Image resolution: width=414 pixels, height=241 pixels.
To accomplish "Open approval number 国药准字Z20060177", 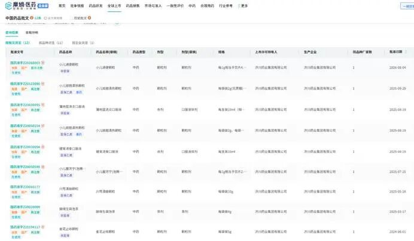I will [25, 187].
